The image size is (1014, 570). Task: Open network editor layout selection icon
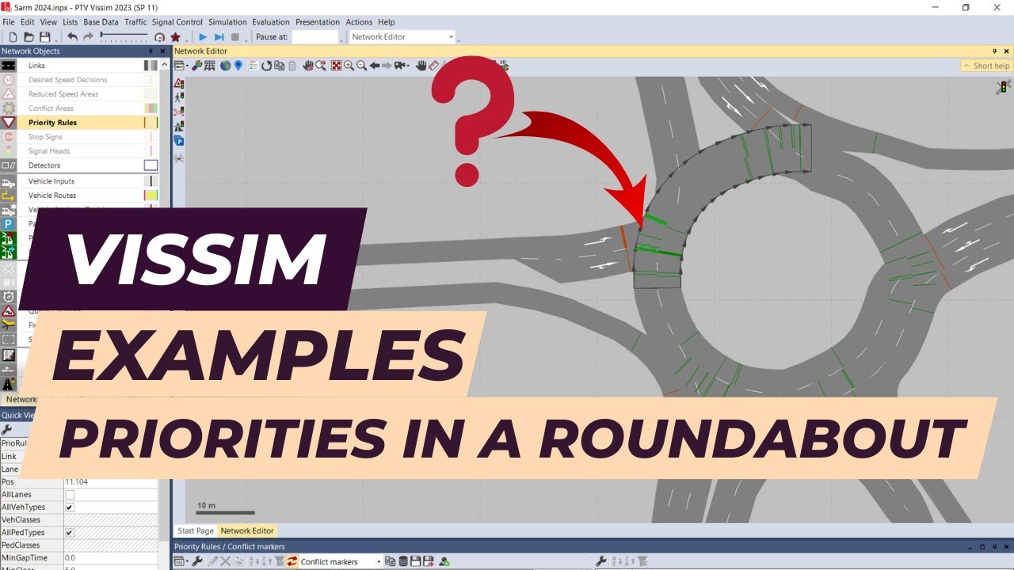[180, 66]
